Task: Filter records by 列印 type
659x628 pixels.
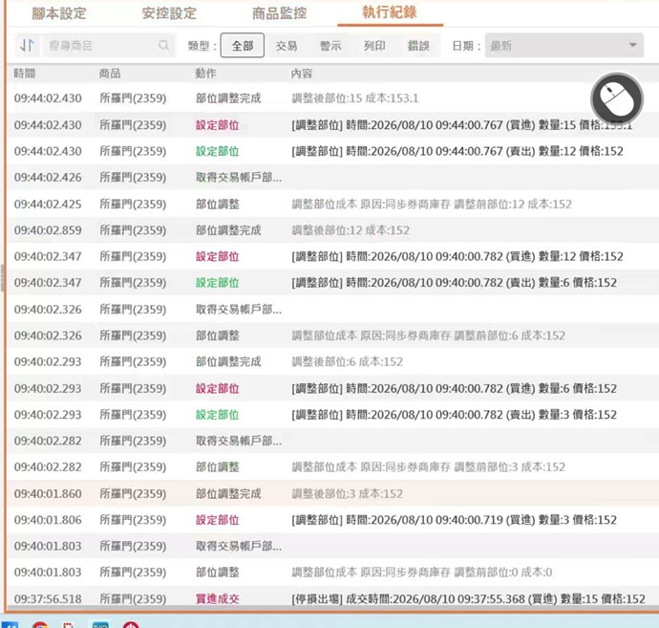Action: pyautogui.click(x=374, y=46)
